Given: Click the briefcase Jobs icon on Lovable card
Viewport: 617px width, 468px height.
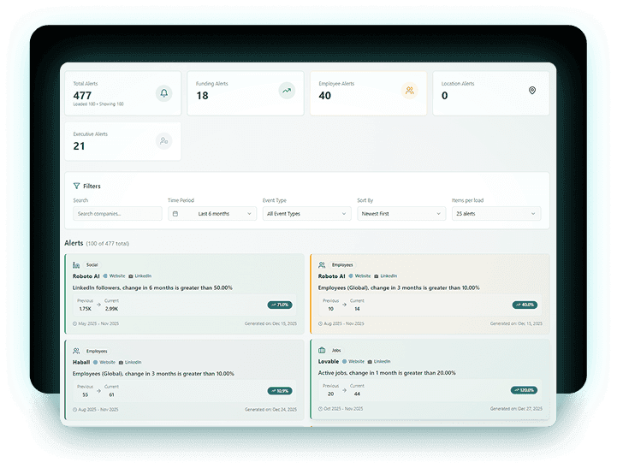Looking at the screenshot, I should [x=322, y=350].
